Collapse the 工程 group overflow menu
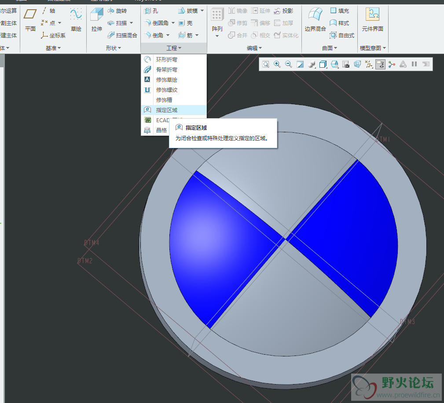Screen dimensions: 444x403 pos(173,48)
